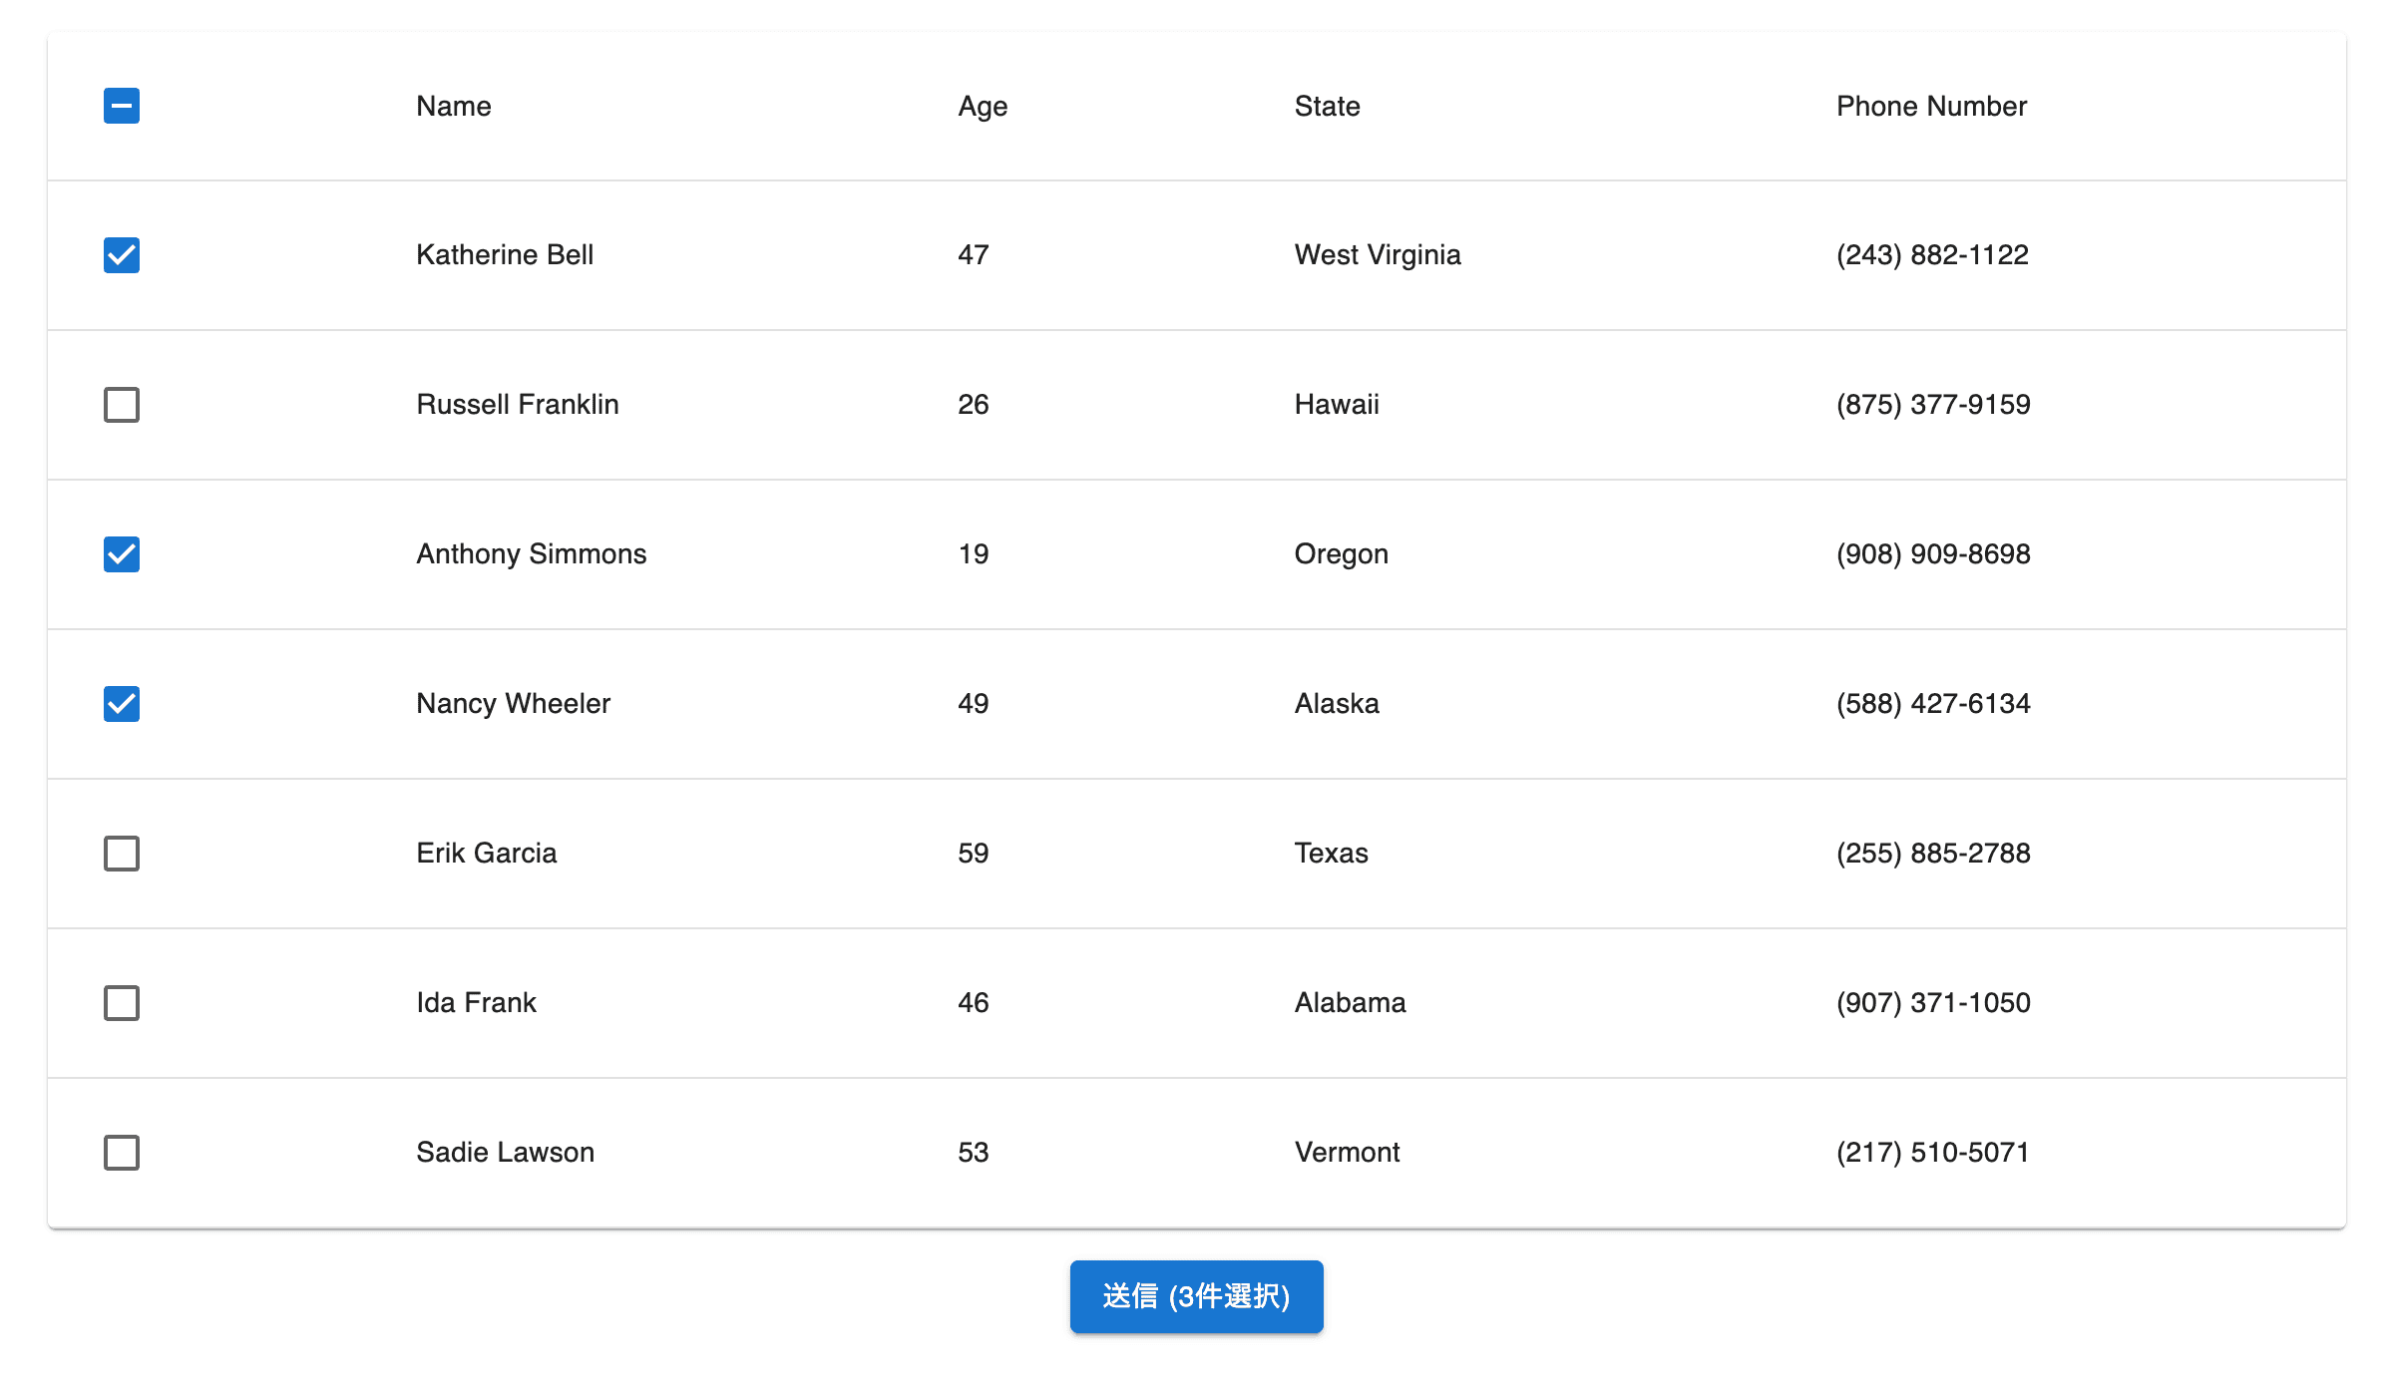Viewport: 2394px width, 1396px height.
Task: Check Russell Franklin's row checkbox
Action: coord(122,405)
